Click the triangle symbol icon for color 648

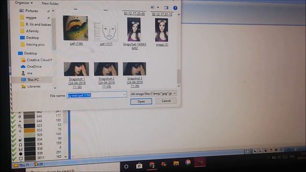click(x=20, y=121)
